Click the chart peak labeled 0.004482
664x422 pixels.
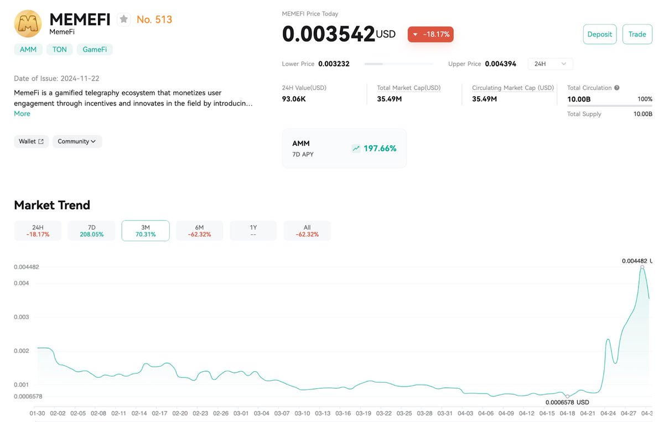[x=642, y=268]
